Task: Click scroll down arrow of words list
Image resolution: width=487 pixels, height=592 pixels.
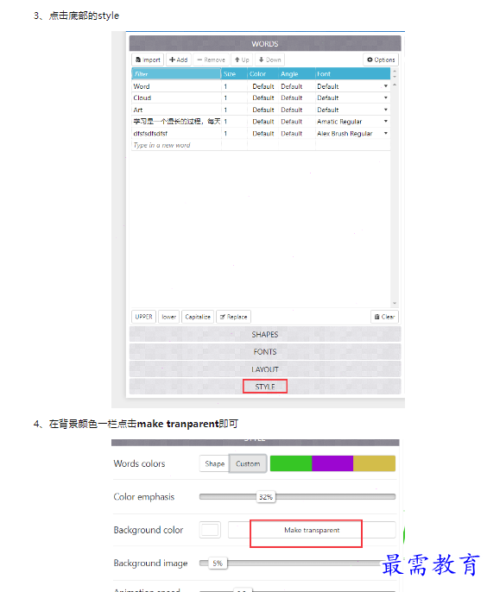Action: (x=395, y=303)
